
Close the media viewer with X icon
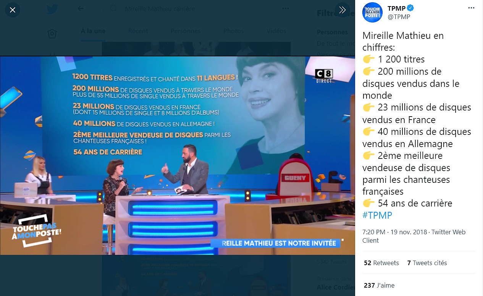point(13,10)
